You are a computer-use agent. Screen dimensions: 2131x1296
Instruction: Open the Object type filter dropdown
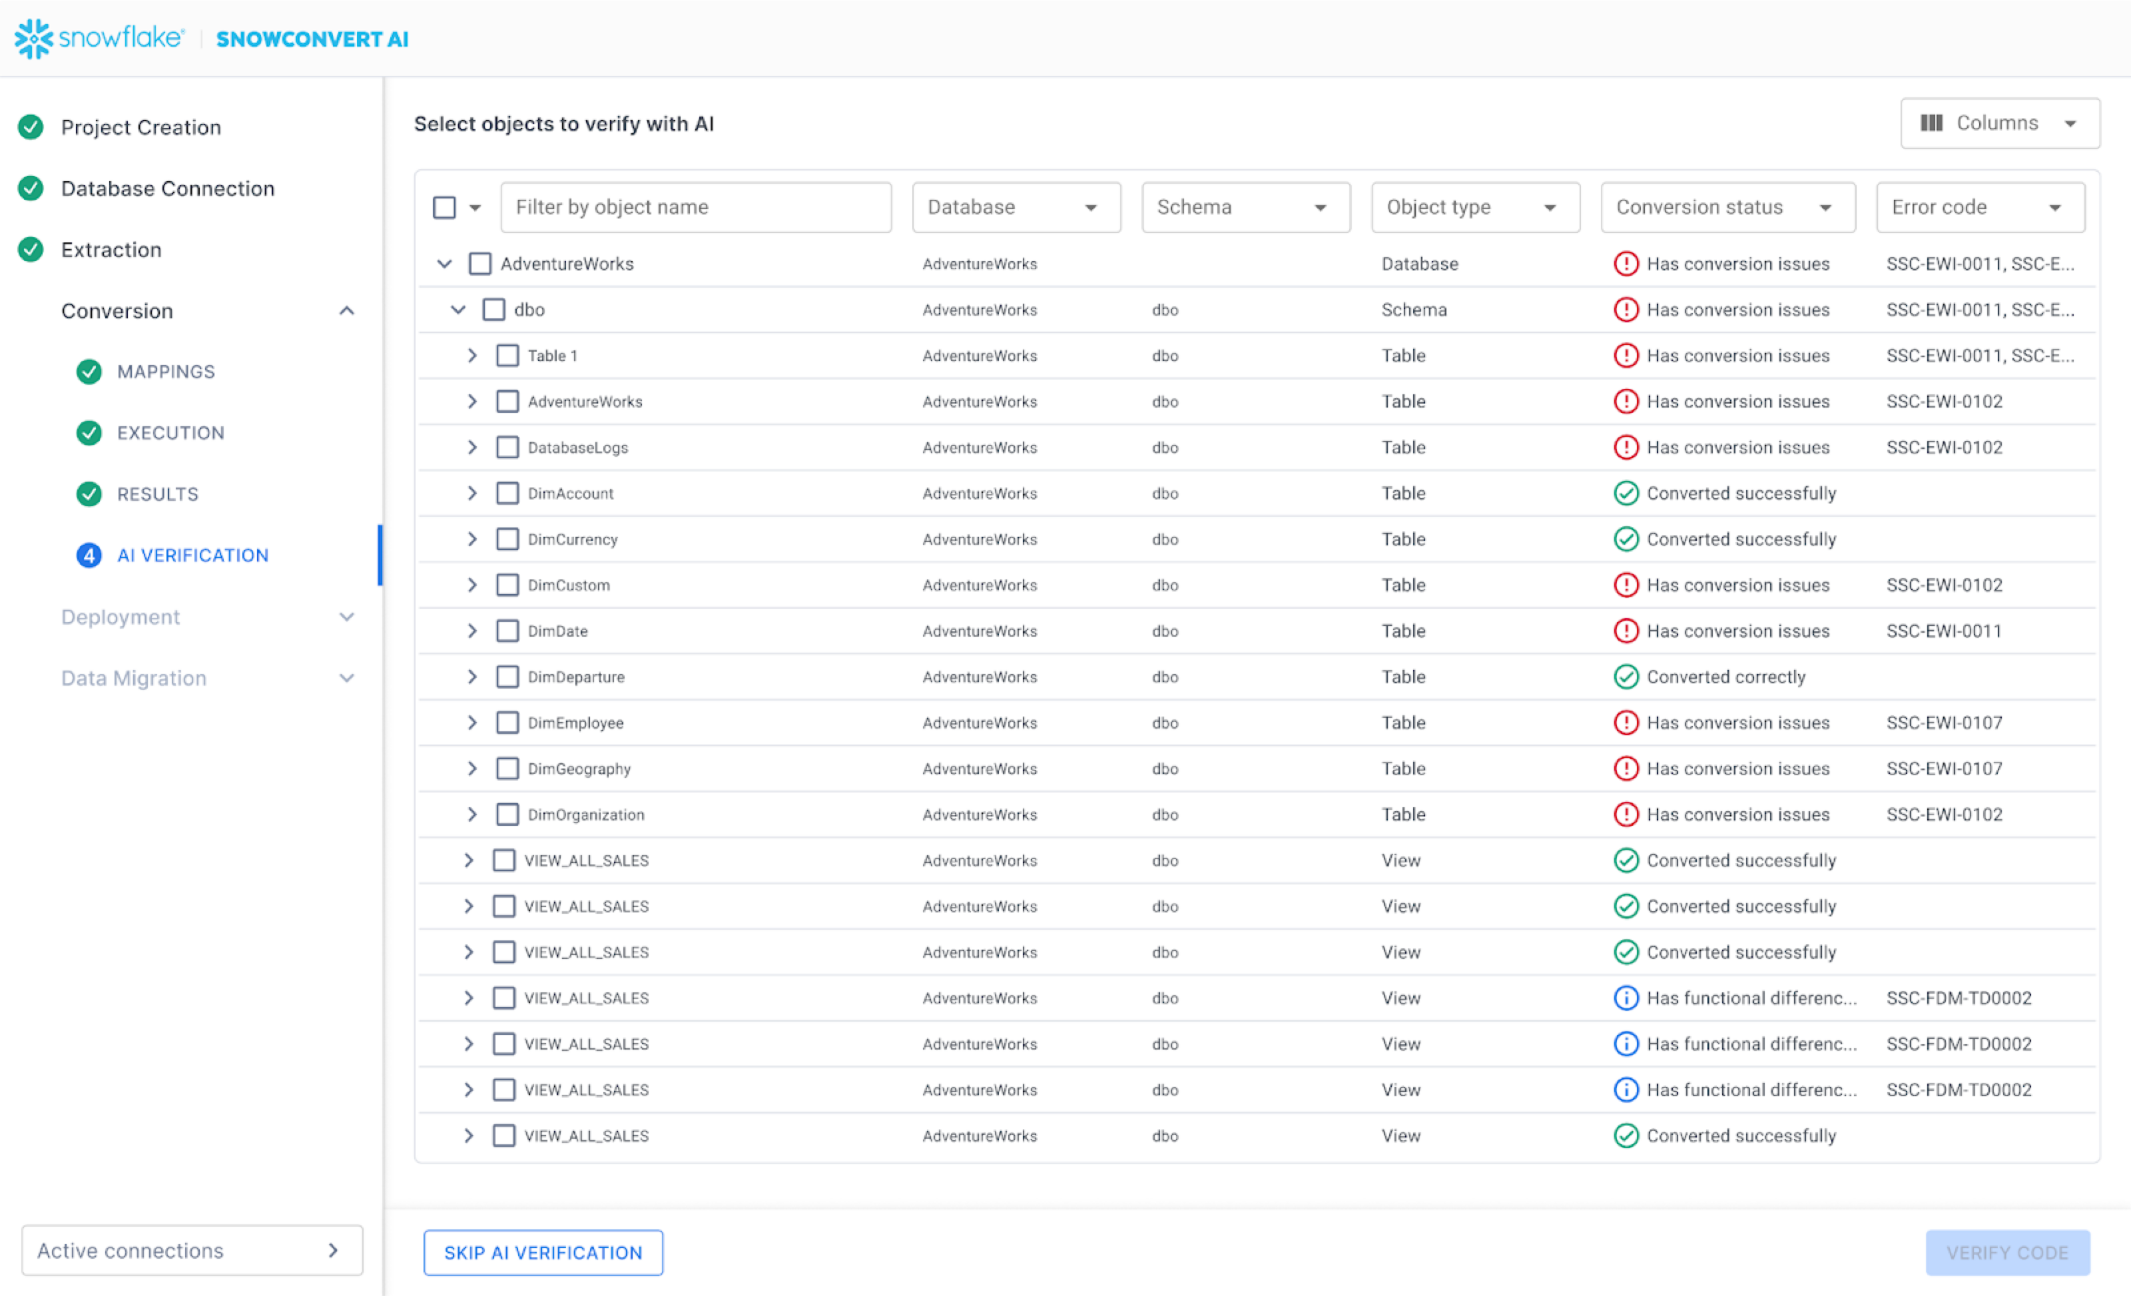1474,208
